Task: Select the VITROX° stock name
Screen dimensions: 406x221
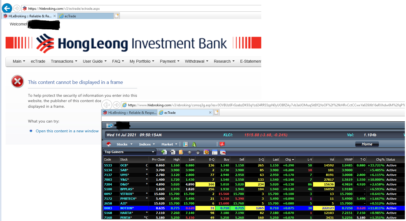Action: pos(127,194)
